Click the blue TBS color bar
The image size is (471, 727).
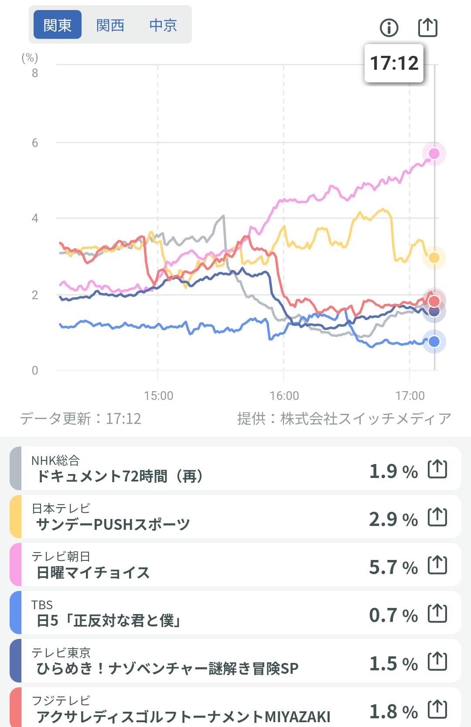pyautogui.click(x=16, y=613)
